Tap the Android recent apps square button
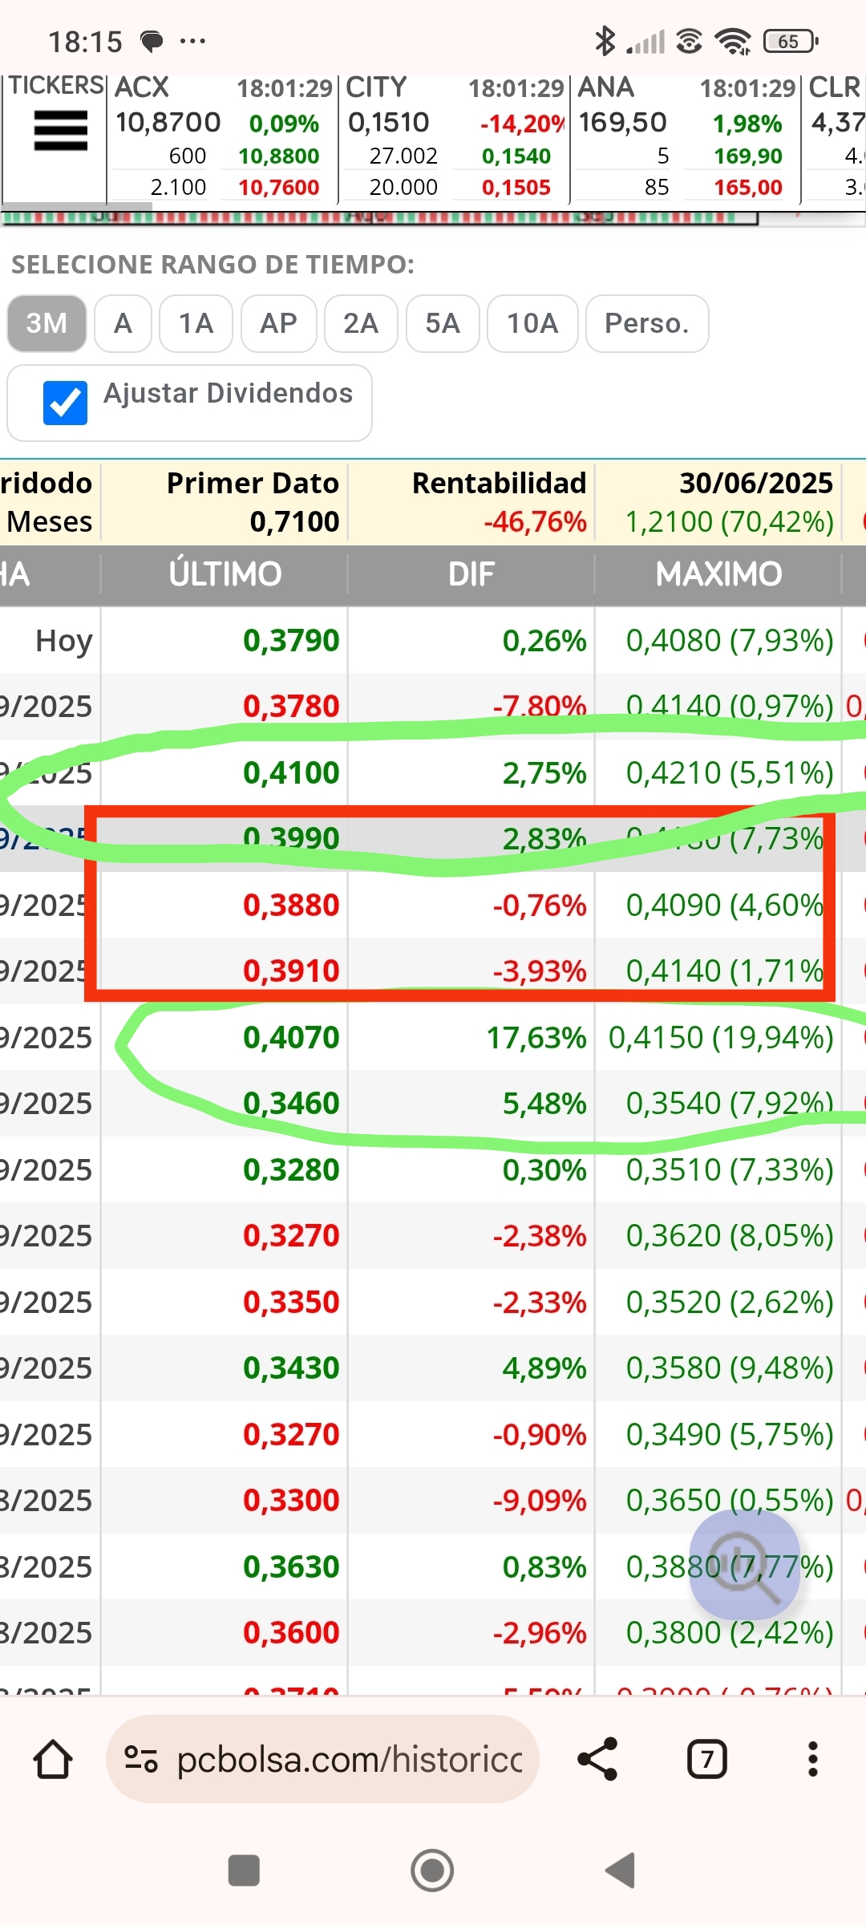The width and height of the screenshot is (866, 1925). click(x=244, y=1870)
